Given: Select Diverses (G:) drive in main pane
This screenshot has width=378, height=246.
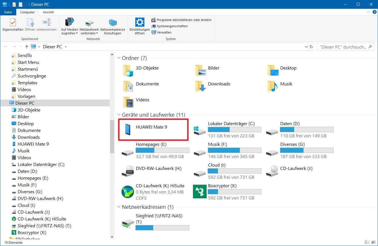Looking at the screenshot, I should coord(300,150).
